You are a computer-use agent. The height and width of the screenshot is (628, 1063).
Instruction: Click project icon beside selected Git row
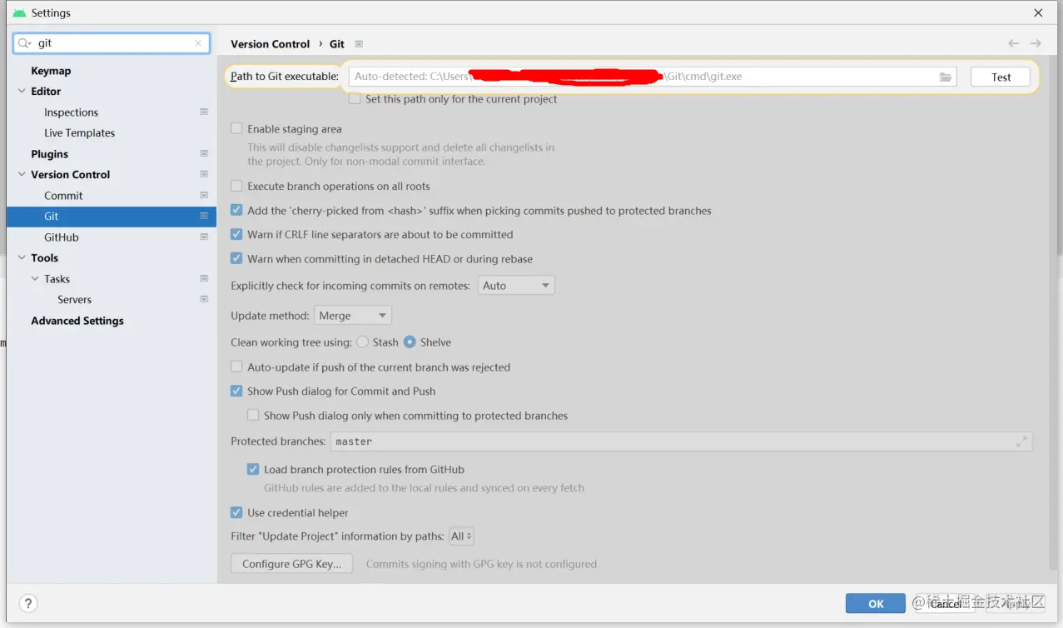(204, 216)
